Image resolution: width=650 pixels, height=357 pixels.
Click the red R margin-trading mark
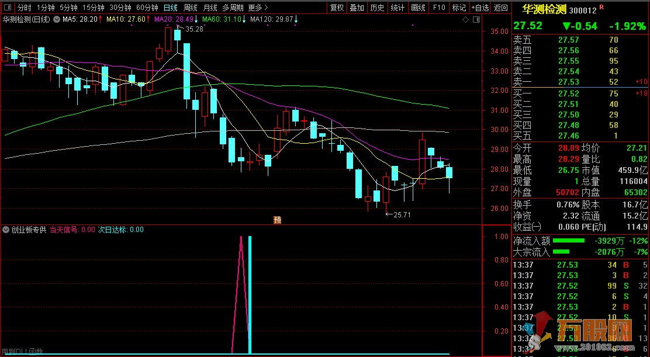[x=601, y=8]
